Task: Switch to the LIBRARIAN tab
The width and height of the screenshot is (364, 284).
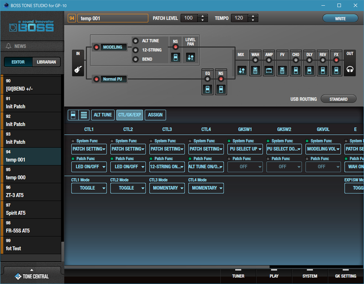Action: (x=46, y=62)
